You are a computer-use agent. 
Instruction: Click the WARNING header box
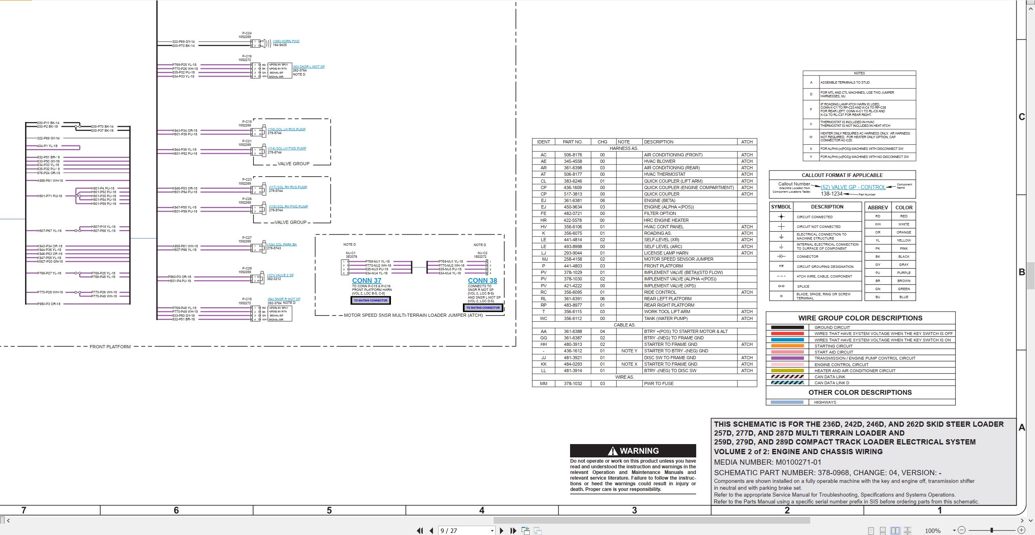click(x=633, y=451)
